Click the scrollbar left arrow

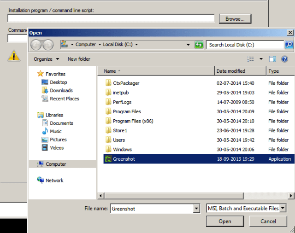tap(100, 196)
